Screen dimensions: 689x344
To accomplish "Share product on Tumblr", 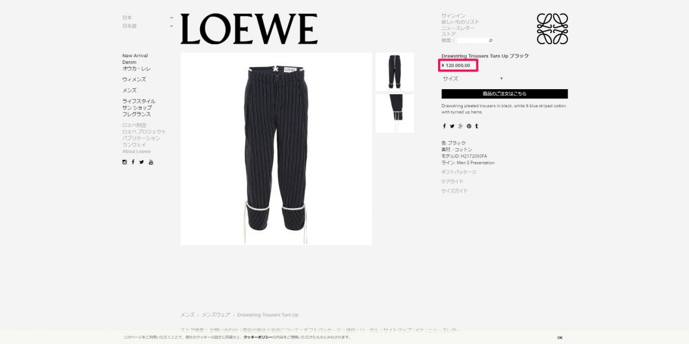I will (x=476, y=126).
